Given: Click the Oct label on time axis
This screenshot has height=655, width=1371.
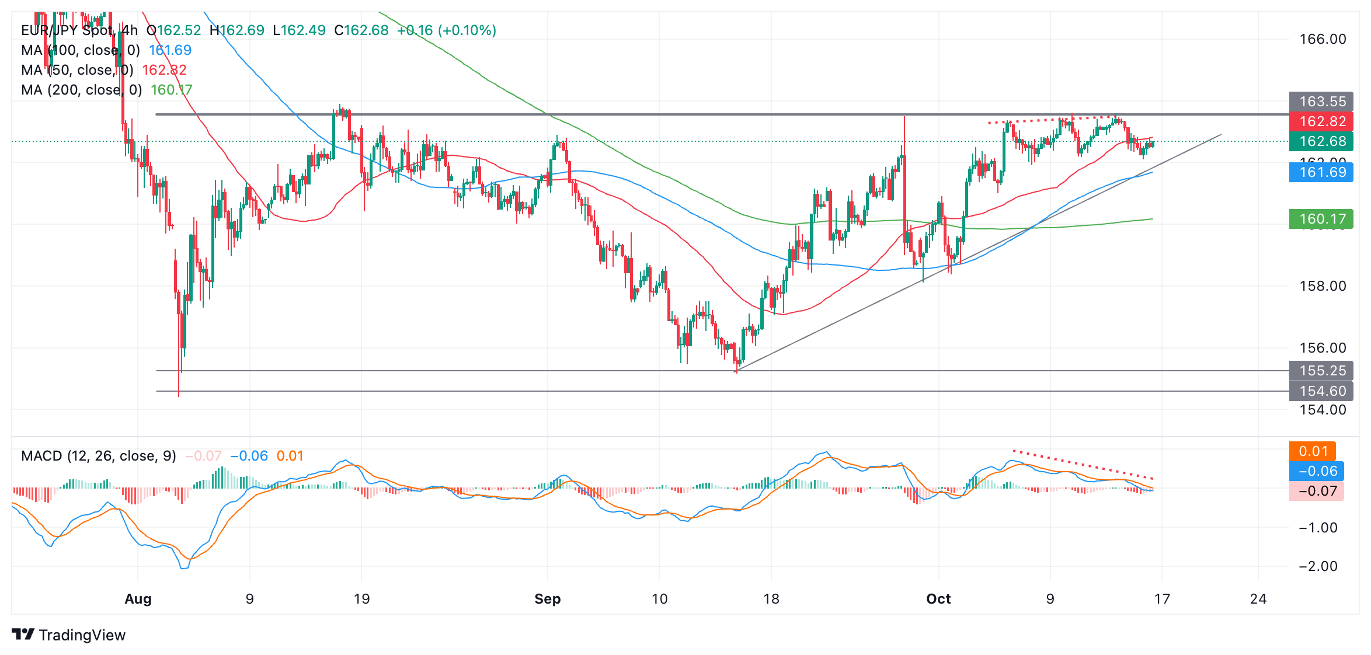Looking at the screenshot, I should pos(938,599).
